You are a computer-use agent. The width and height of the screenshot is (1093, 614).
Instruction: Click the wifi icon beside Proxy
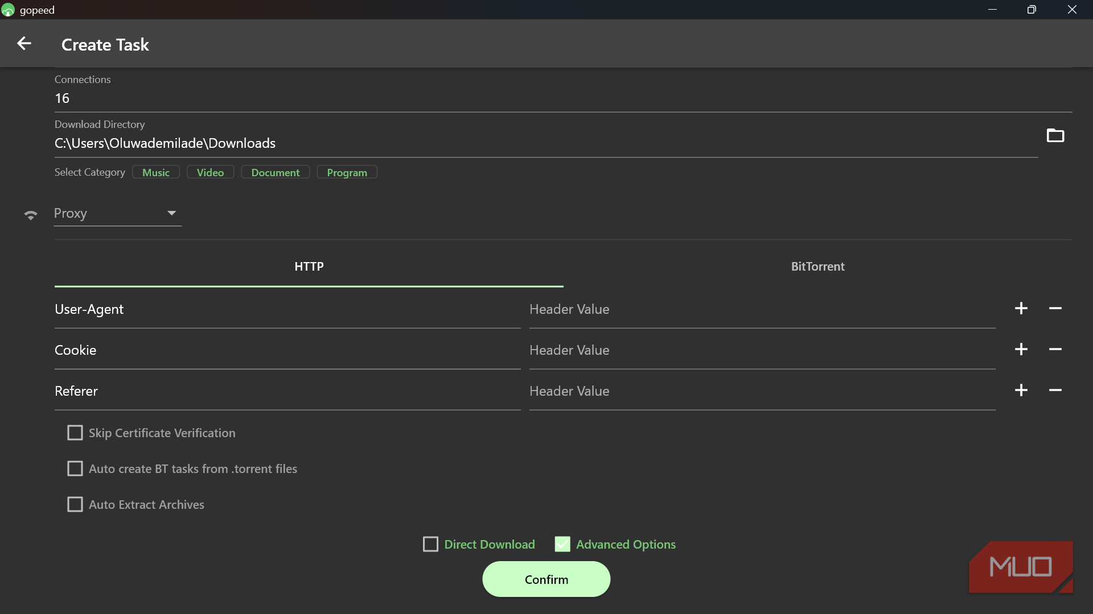point(31,215)
